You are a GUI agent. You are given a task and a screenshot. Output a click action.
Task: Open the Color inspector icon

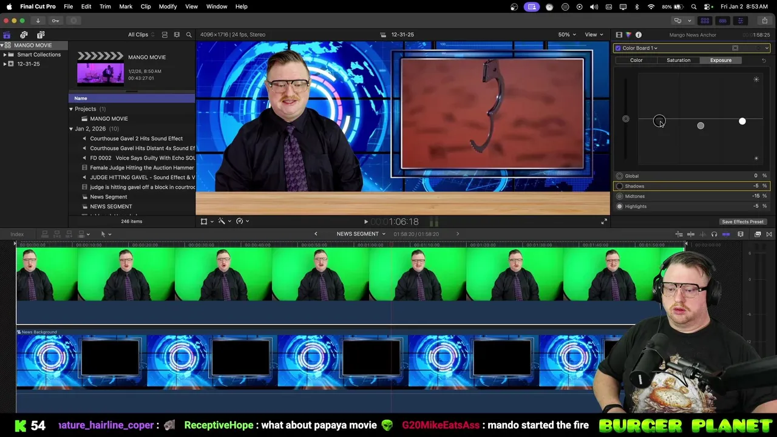[628, 35]
